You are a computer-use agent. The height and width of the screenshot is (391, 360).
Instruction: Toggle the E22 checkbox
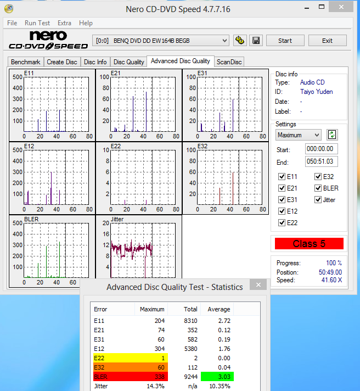[x=282, y=222]
